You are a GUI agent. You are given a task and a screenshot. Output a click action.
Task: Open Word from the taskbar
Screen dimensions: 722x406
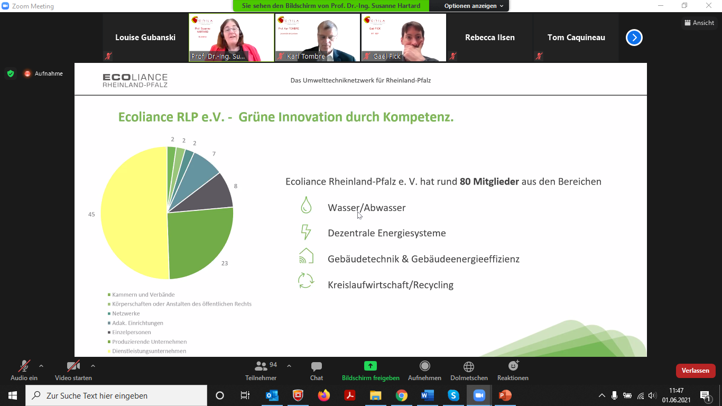[x=428, y=395]
